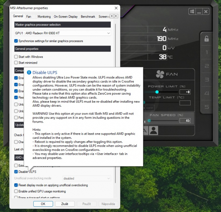Click the fan icon in the FAN panel
This screenshot has width=221, height=212.
pos(160,74)
